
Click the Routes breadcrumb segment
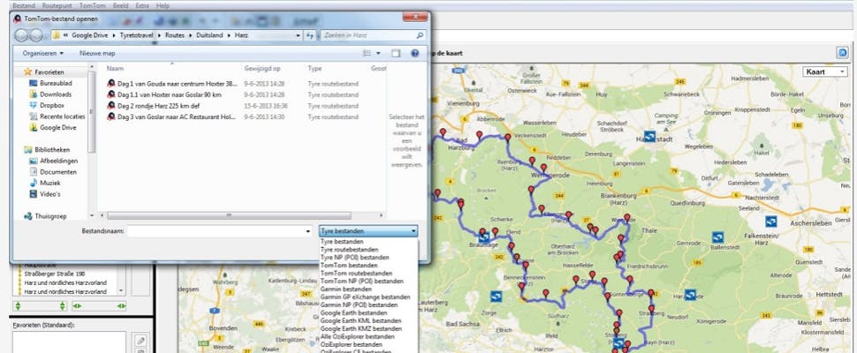(x=174, y=35)
